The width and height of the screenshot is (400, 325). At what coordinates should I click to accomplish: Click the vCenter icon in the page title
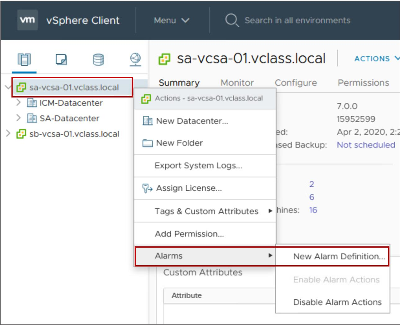tap(164, 59)
